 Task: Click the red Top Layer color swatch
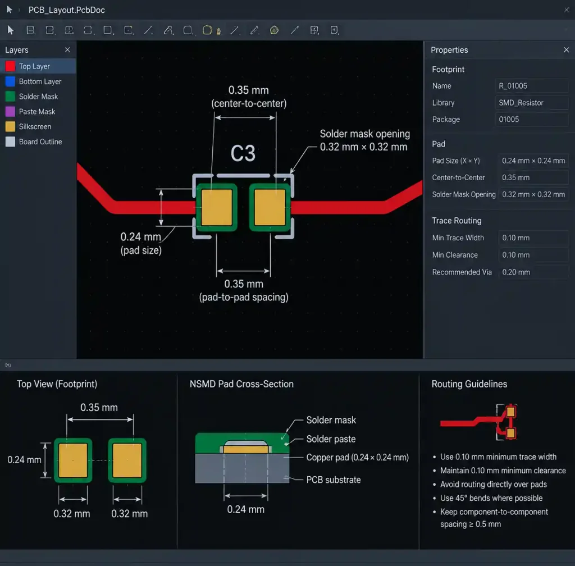tap(10, 66)
